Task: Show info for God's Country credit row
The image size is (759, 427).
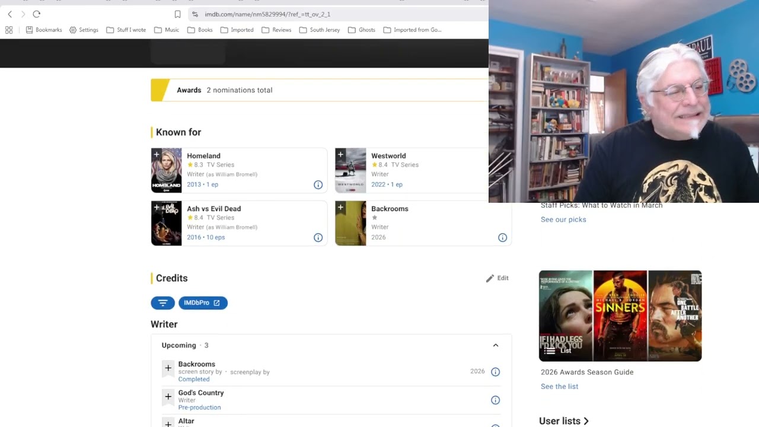Action: click(x=496, y=400)
